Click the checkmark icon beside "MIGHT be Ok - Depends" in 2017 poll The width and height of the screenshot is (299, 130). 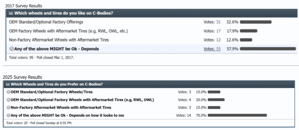point(11,49)
